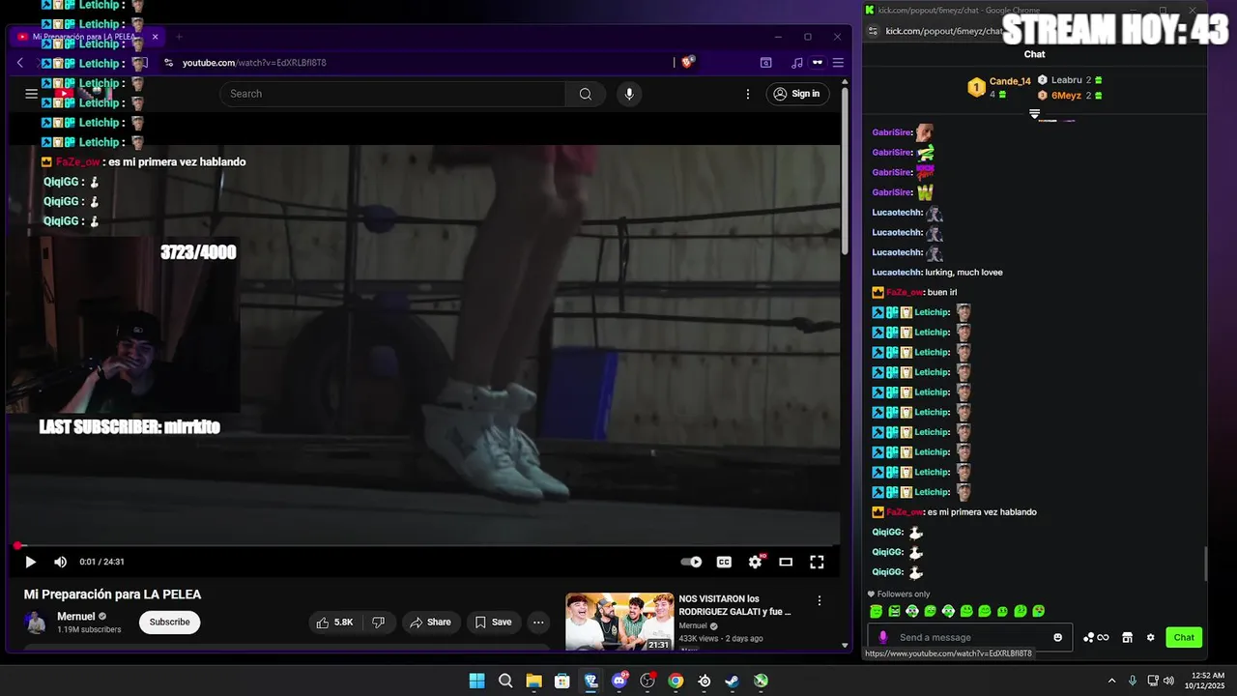Open the Brave shields icon

688,62
